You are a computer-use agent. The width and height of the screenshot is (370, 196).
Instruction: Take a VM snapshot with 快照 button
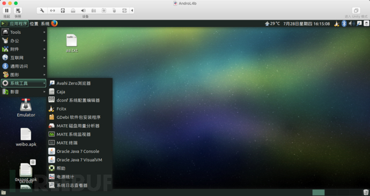tap(18, 11)
